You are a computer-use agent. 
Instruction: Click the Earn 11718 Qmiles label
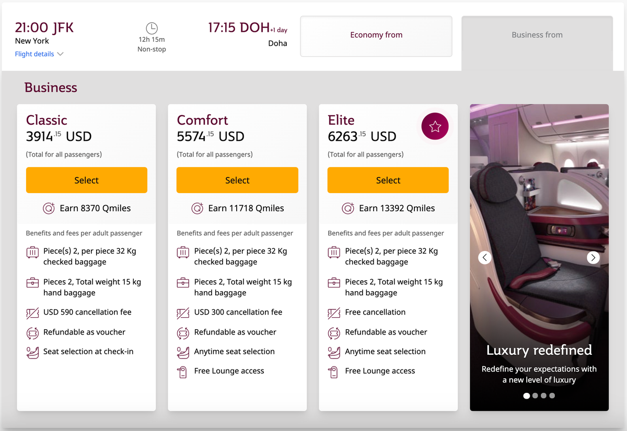[x=237, y=208]
